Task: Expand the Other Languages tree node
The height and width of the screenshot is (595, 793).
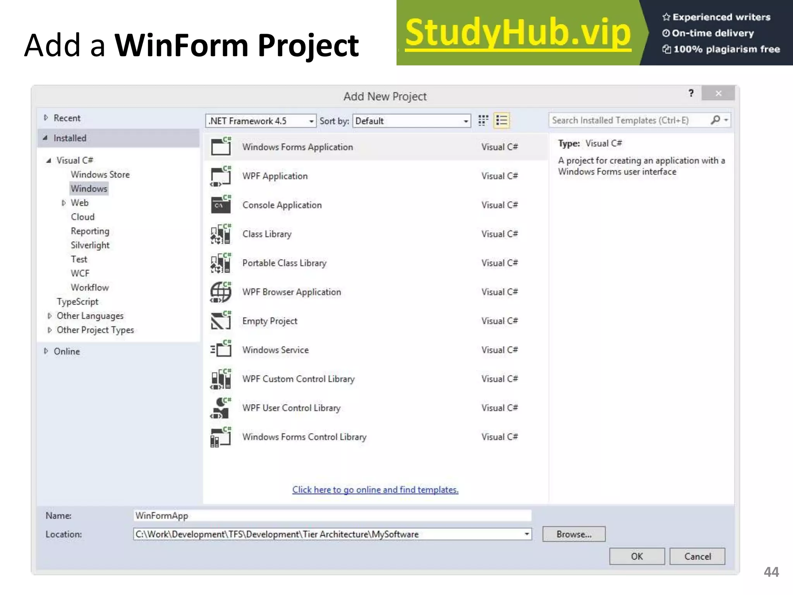Action: [50, 316]
